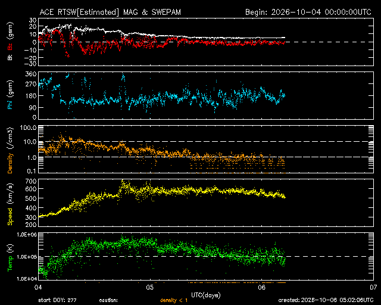Screen dimensions: 381x305
Task: Click the created: 2026-10-06 05:02:06UTC footer
Action: 326,300
